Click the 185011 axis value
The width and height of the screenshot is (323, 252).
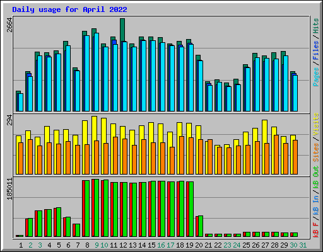9,188
